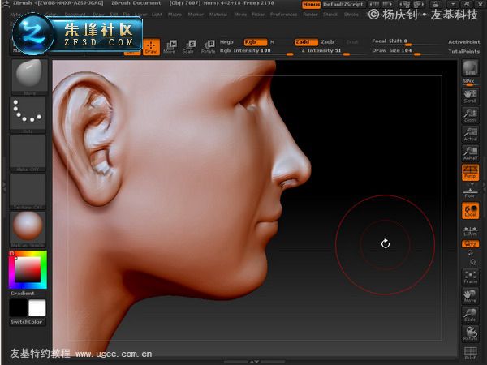Screen dimensions: 487x365
Task: Click the Scale view icon on right shelf
Action: (x=470, y=315)
